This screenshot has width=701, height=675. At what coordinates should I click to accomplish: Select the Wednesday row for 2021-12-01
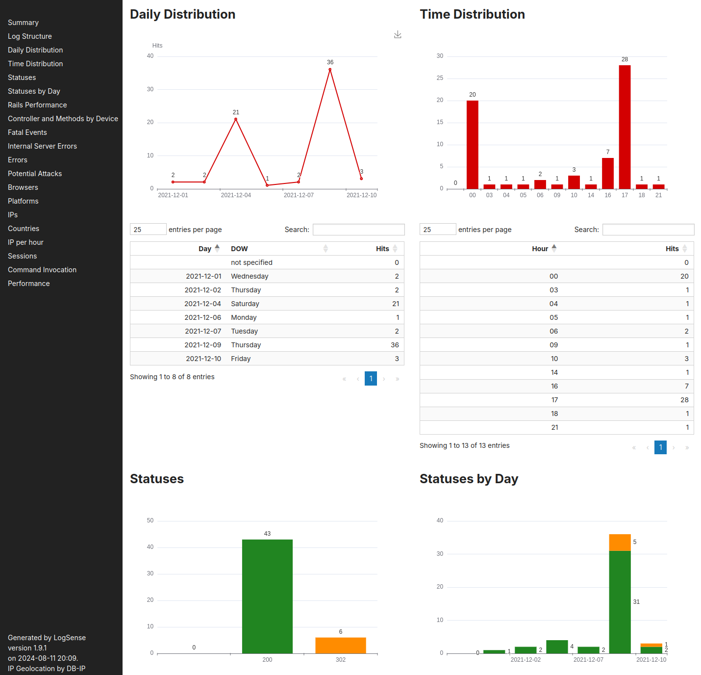[267, 276]
